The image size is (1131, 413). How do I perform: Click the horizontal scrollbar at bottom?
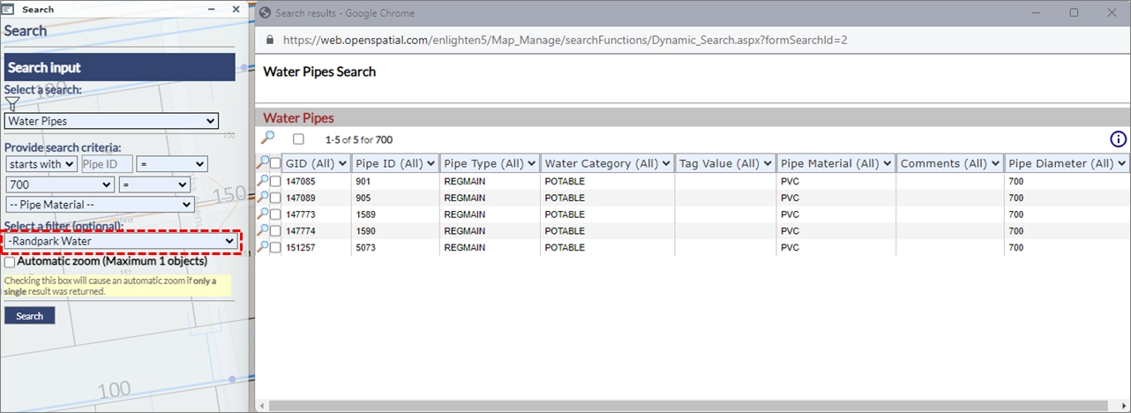coord(618,405)
